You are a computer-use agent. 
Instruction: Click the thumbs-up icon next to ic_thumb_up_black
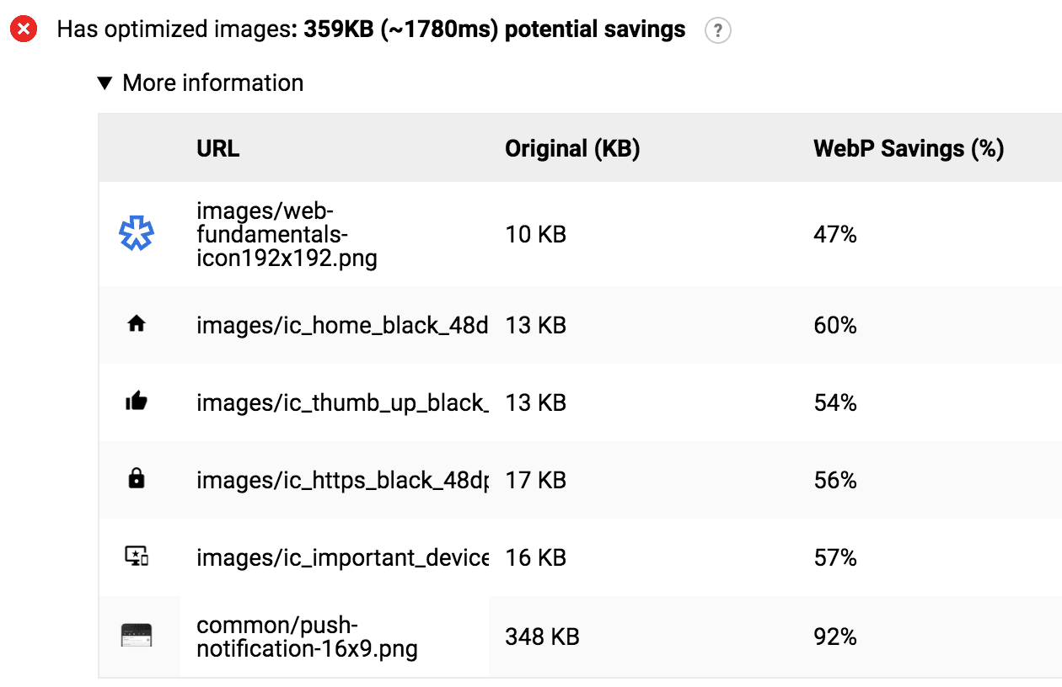tap(137, 402)
